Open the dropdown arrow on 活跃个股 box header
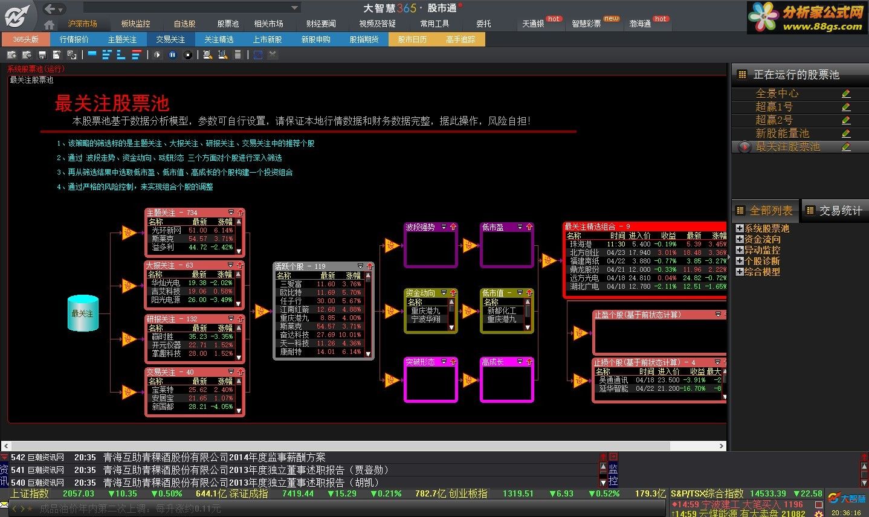 pos(360,266)
